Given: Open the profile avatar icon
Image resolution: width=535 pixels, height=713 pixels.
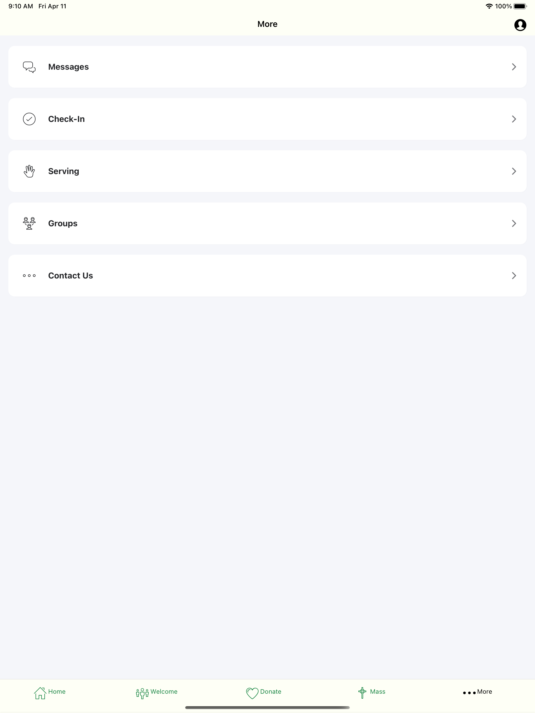Looking at the screenshot, I should point(520,25).
